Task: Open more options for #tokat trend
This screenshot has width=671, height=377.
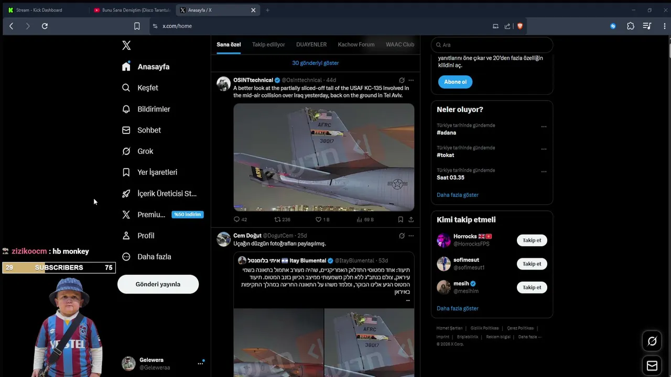Action: click(544, 149)
